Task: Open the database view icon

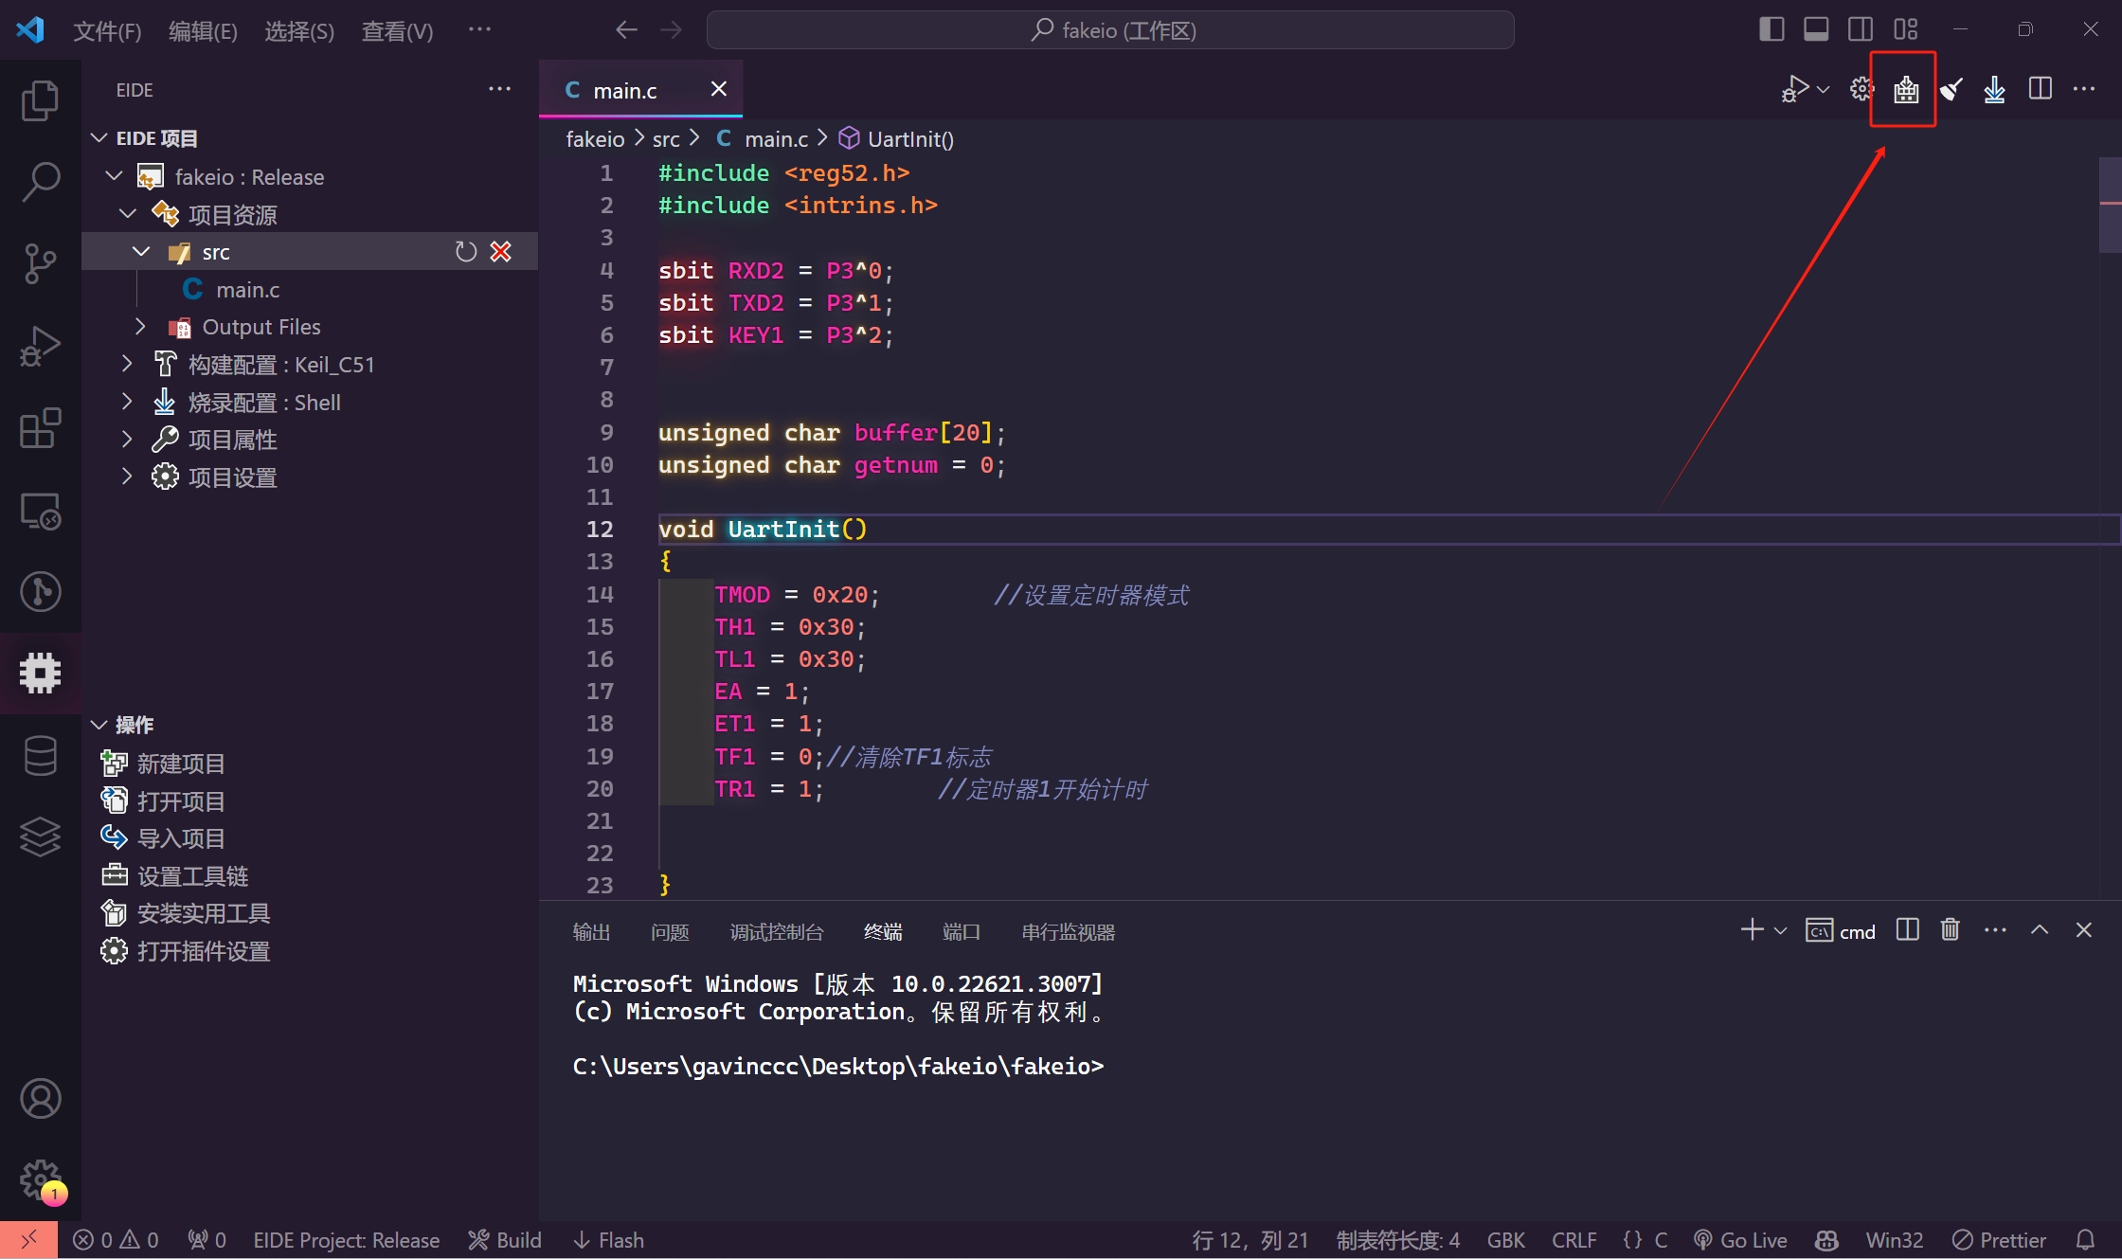Action: click(x=40, y=755)
